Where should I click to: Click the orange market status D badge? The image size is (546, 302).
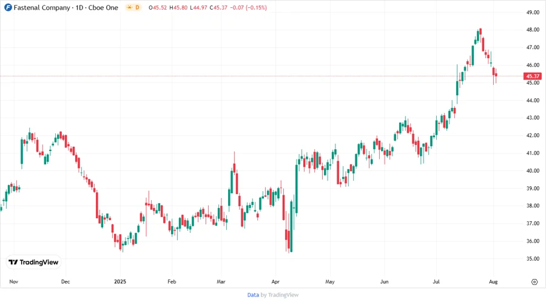133,7
